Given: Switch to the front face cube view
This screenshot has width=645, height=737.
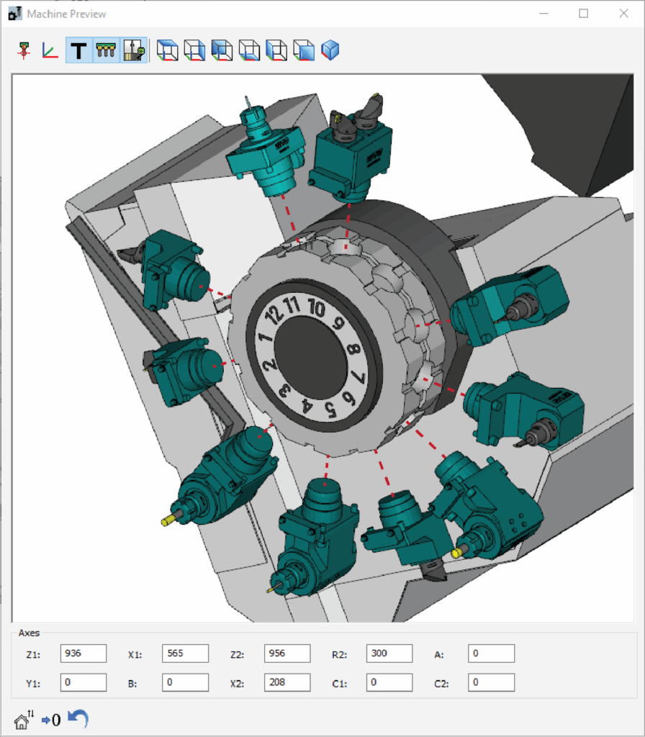Looking at the screenshot, I should 304,50.
